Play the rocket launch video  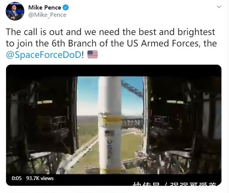point(114,125)
